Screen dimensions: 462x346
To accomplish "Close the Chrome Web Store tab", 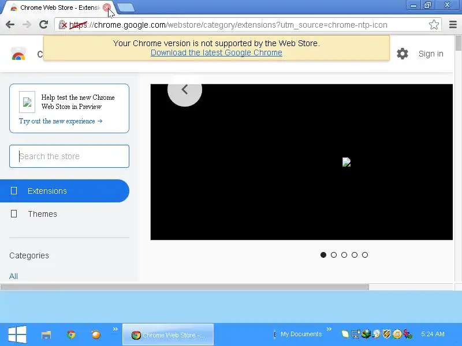I will (x=107, y=7).
